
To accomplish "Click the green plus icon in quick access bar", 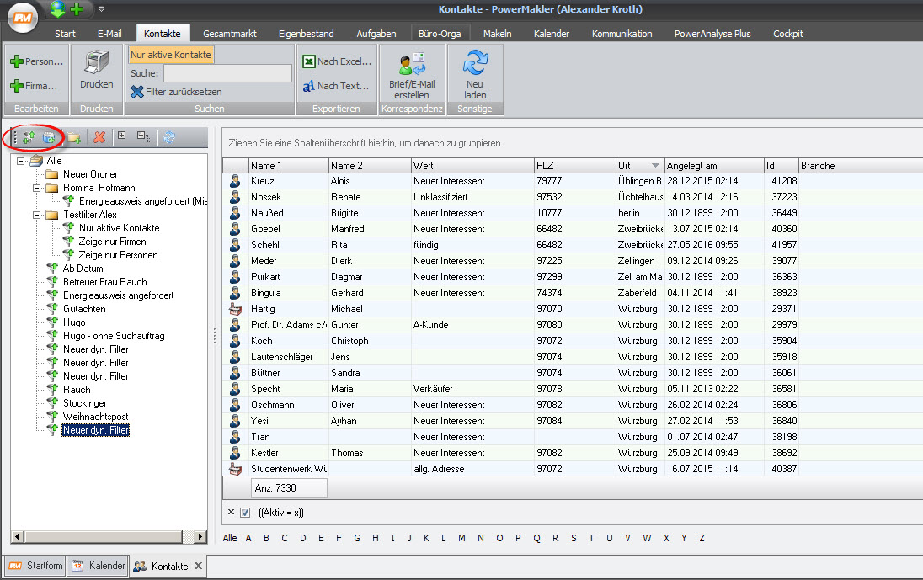I will click(x=77, y=8).
